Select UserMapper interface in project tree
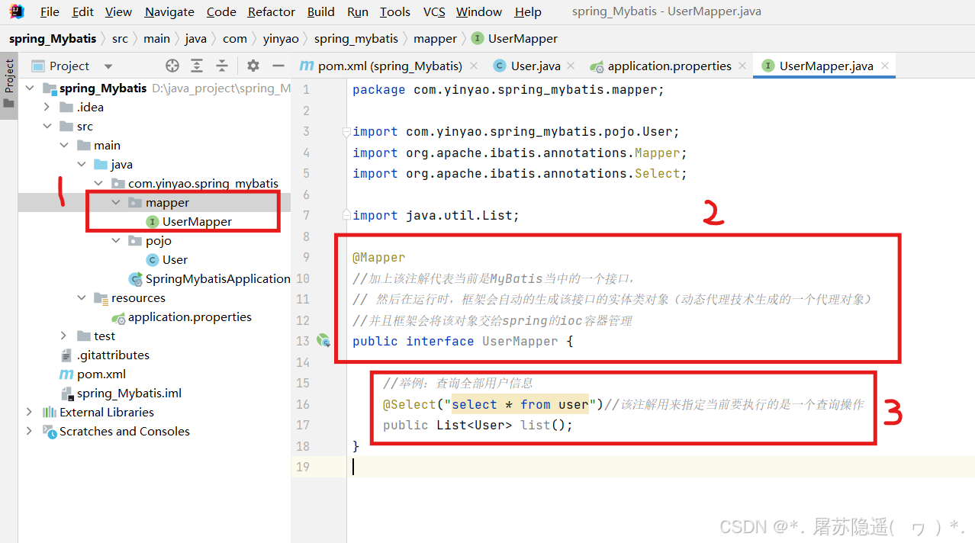Screen dimensions: 975x543 pyautogui.click(x=188, y=222)
